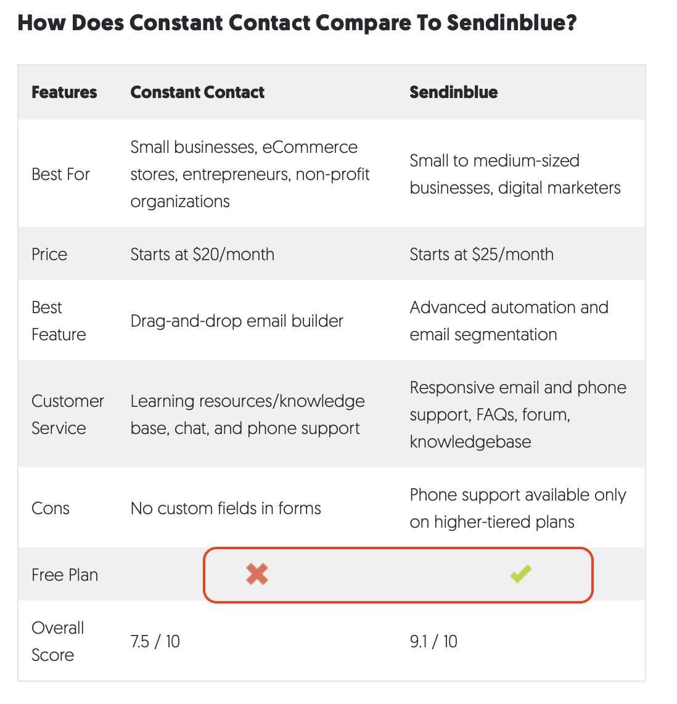Click the Customer Service row label
The height and width of the screenshot is (704, 677).
[68, 414]
